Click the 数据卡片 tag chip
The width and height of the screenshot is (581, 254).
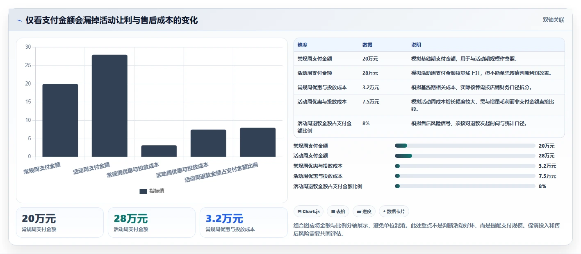pyautogui.click(x=394, y=211)
